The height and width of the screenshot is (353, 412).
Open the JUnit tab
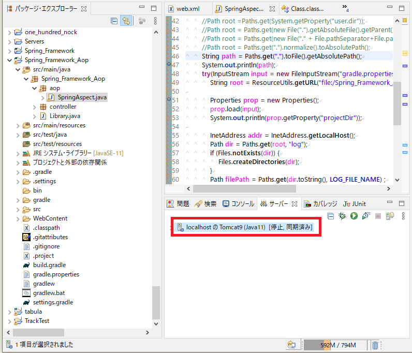[355, 204]
